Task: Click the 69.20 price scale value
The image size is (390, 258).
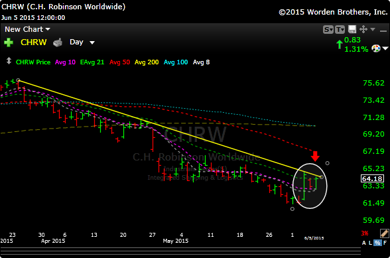Action: click(x=373, y=134)
